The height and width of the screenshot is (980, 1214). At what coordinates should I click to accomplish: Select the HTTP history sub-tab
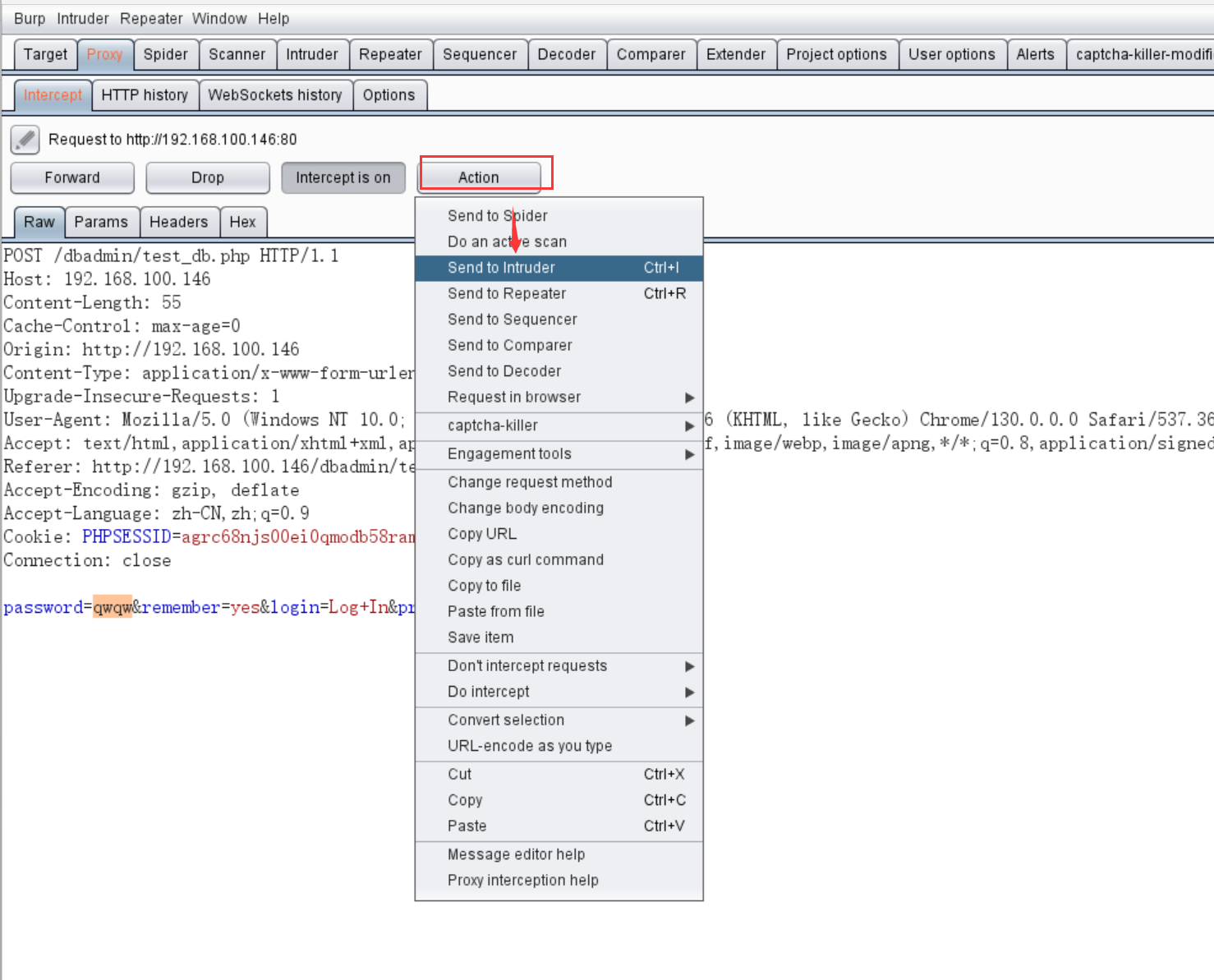145,95
